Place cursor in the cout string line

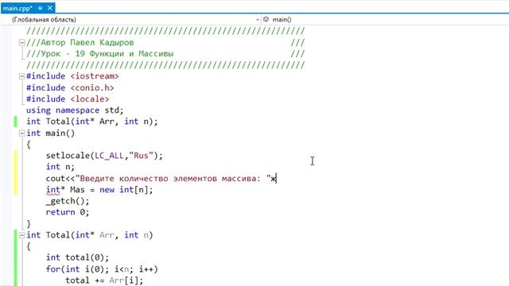pyautogui.click(x=161, y=178)
